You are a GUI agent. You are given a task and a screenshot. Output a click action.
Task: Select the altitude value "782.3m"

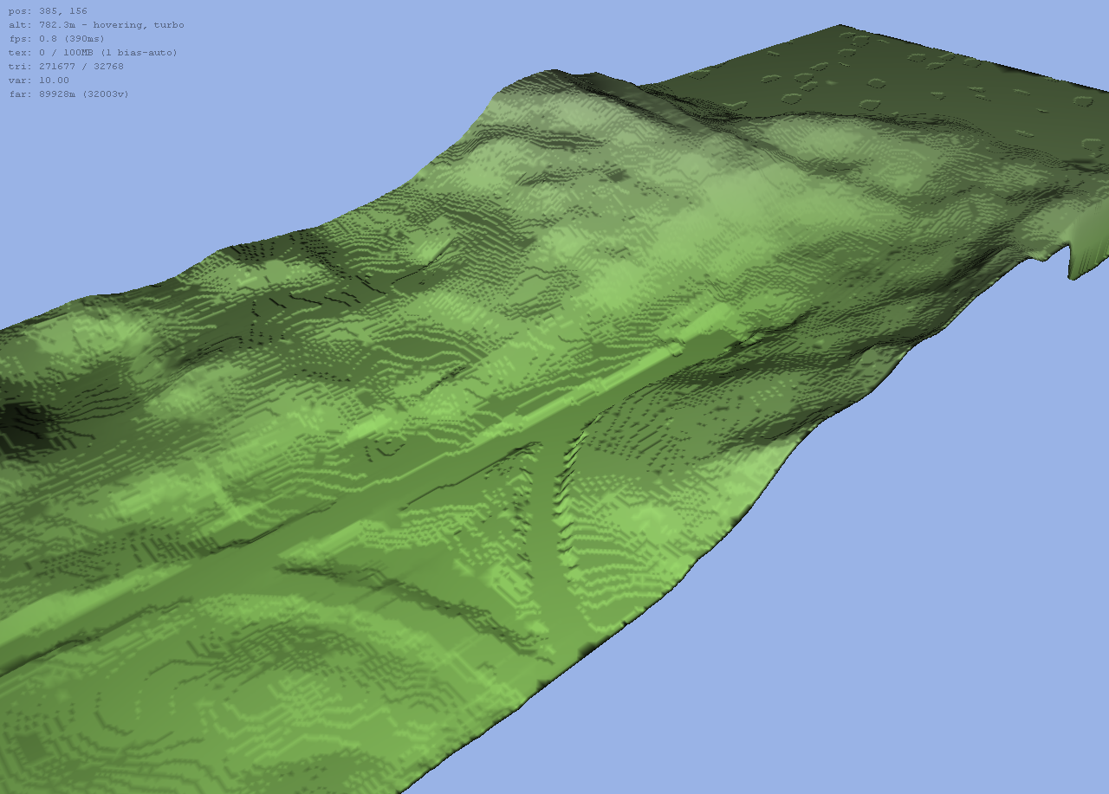point(57,25)
